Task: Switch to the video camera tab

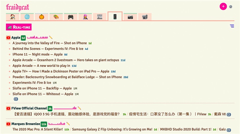Action: point(145,17)
